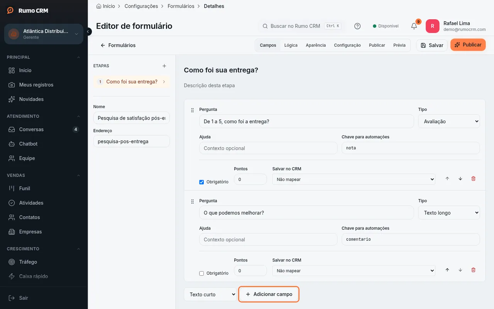
Task: Switch to the Aparência tab
Action: (316, 45)
